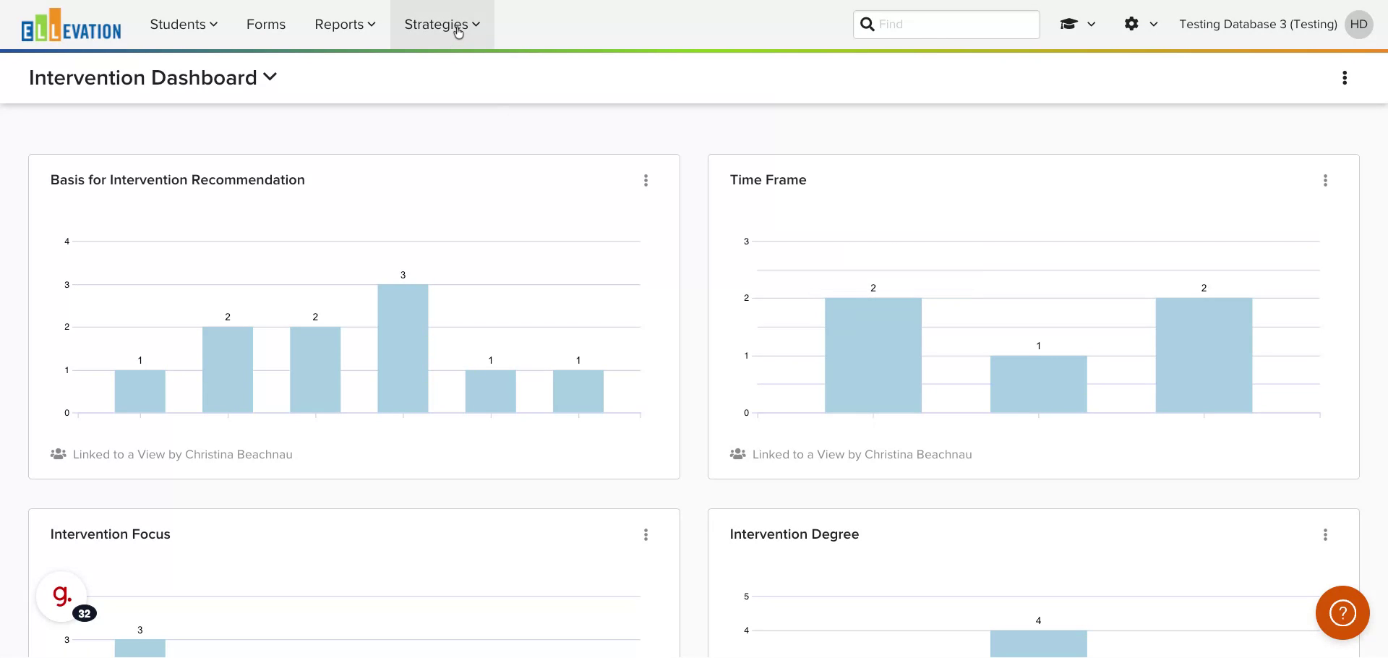Open Intervention Degree card options menu

[x=1324, y=535]
